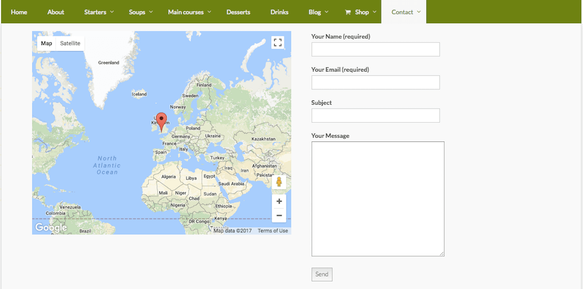Click inside the Your Message text area
This screenshot has width=583, height=289.
coord(378,199)
